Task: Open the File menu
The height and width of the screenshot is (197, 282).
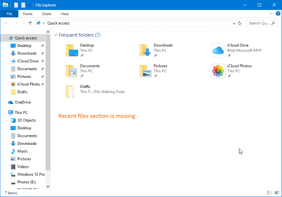Action: (x=9, y=14)
